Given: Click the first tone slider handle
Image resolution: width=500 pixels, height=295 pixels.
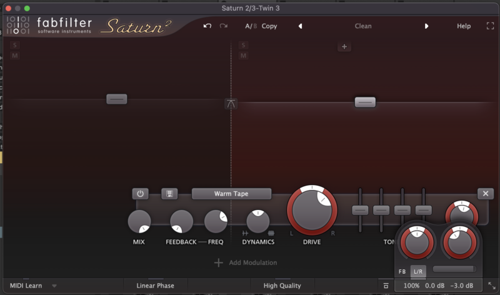Looking at the screenshot, I should [361, 210].
